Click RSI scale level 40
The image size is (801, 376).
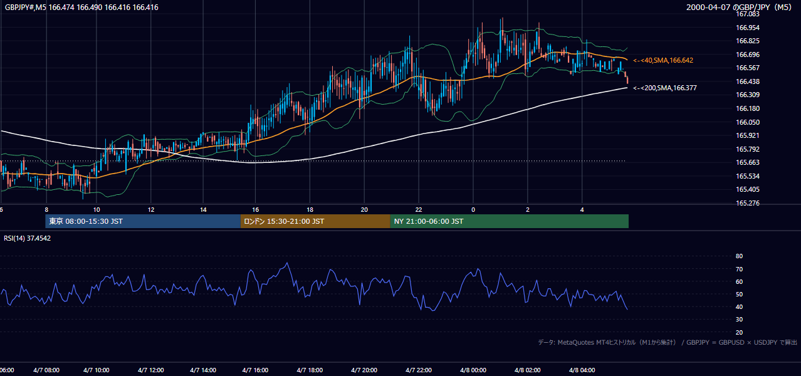click(739, 306)
